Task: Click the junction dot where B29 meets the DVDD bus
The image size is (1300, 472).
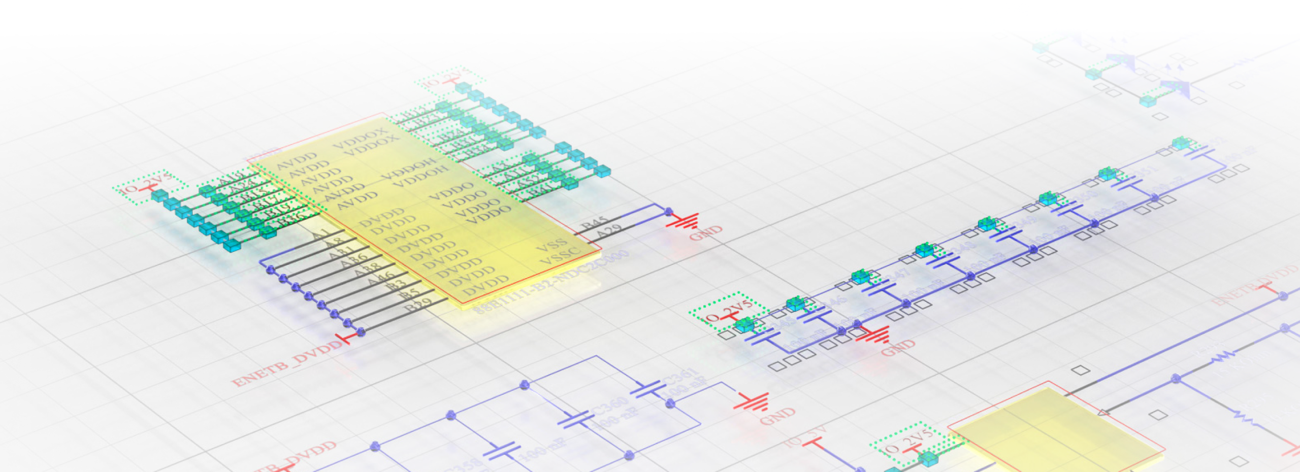Action: (x=361, y=332)
